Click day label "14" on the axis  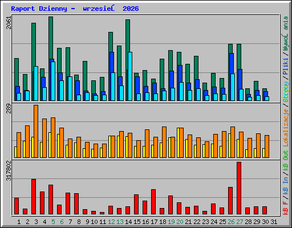pos(128,222)
